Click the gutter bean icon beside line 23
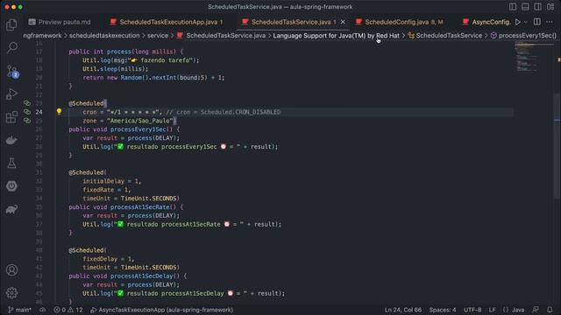Image resolution: width=561 pixels, height=315 pixels. pos(27,103)
